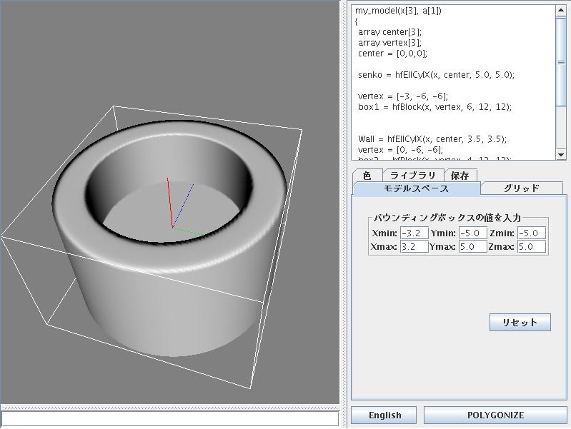The width and height of the screenshot is (571, 429).
Task: Select the モデルスペース tab
Action: pyautogui.click(x=416, y=188)
